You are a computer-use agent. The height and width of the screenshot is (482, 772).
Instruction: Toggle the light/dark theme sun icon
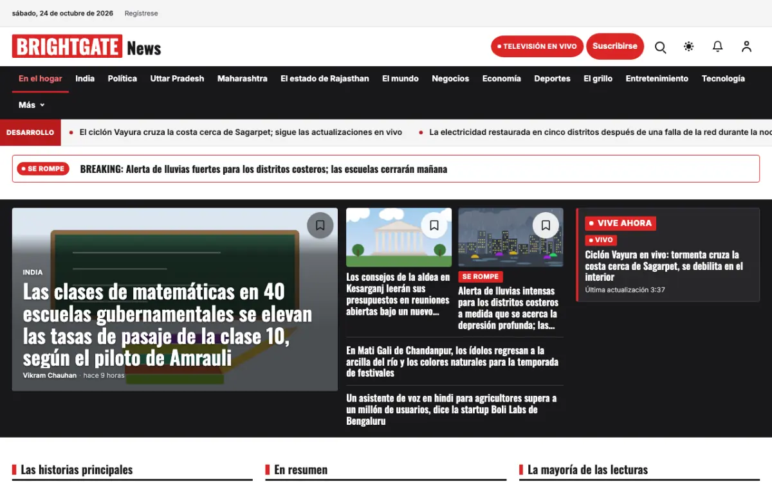click(x=689, y=46)
